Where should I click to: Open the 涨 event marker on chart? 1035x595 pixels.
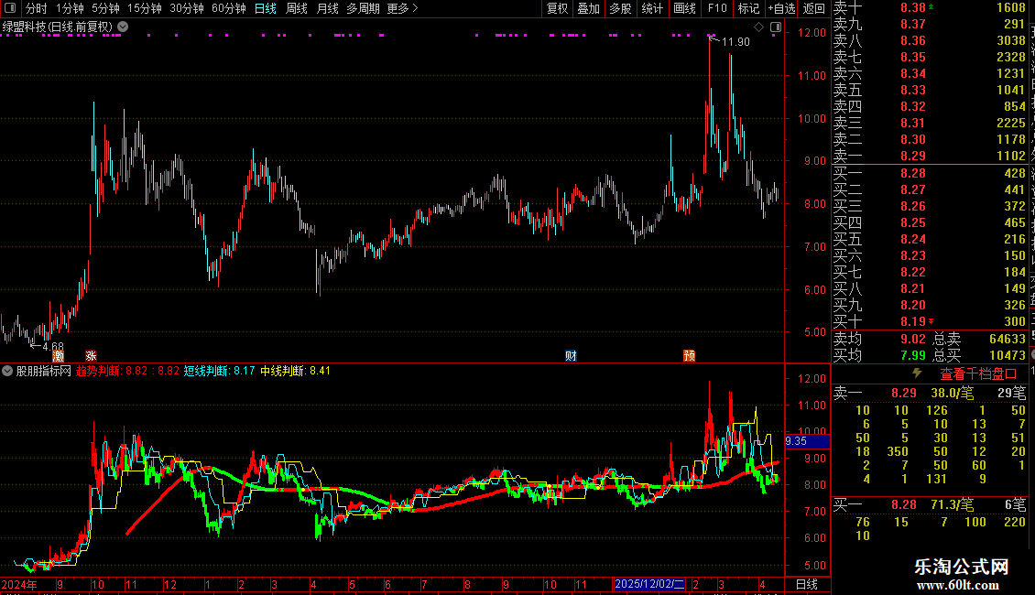[91, 356]
